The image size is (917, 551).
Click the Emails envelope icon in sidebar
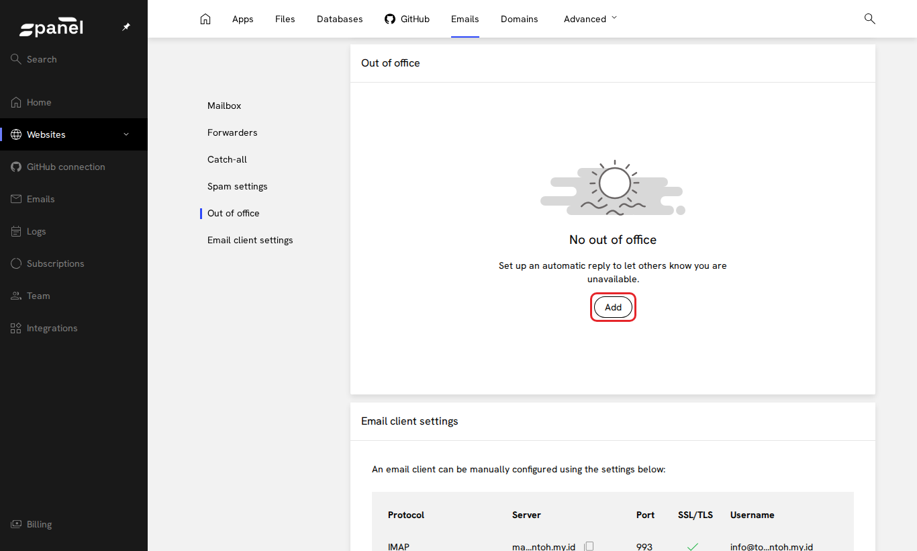(x=16, y=199)
